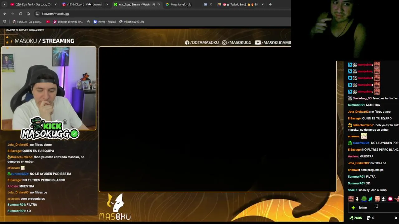Open the browser tab search chevron
This screenshot has width=399, height=224.
(x=4, y=4)
